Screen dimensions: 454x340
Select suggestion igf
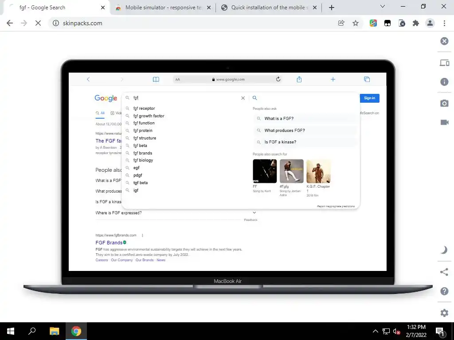point(136,190)
